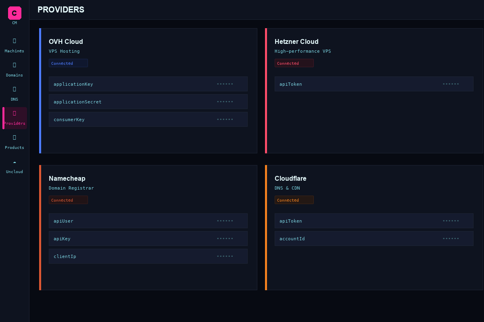484x322 pixels.
Task: Open the Products sidebar section
Action: pyautogui.click(x=15, y=142)
